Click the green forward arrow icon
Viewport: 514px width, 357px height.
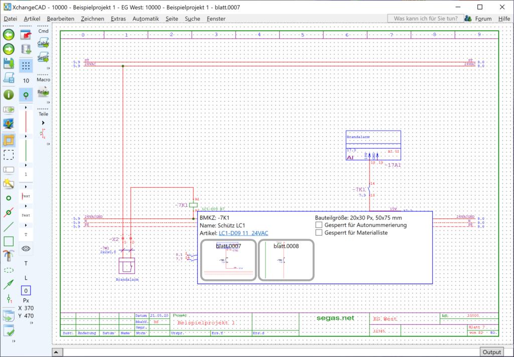(x=9, y=49)
